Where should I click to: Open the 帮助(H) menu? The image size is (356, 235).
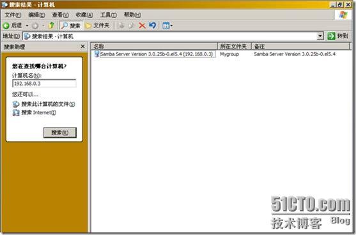pyautogui.click(x=132, y=15)
